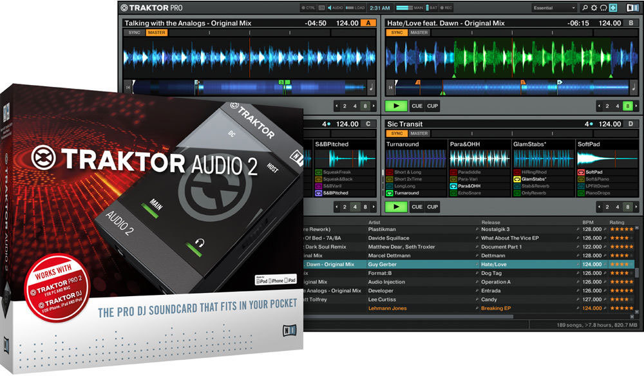The width and height of the screenshot is (644, 376).
Task: Select the Turnaround sample slot icon
Action: [390, 193]
